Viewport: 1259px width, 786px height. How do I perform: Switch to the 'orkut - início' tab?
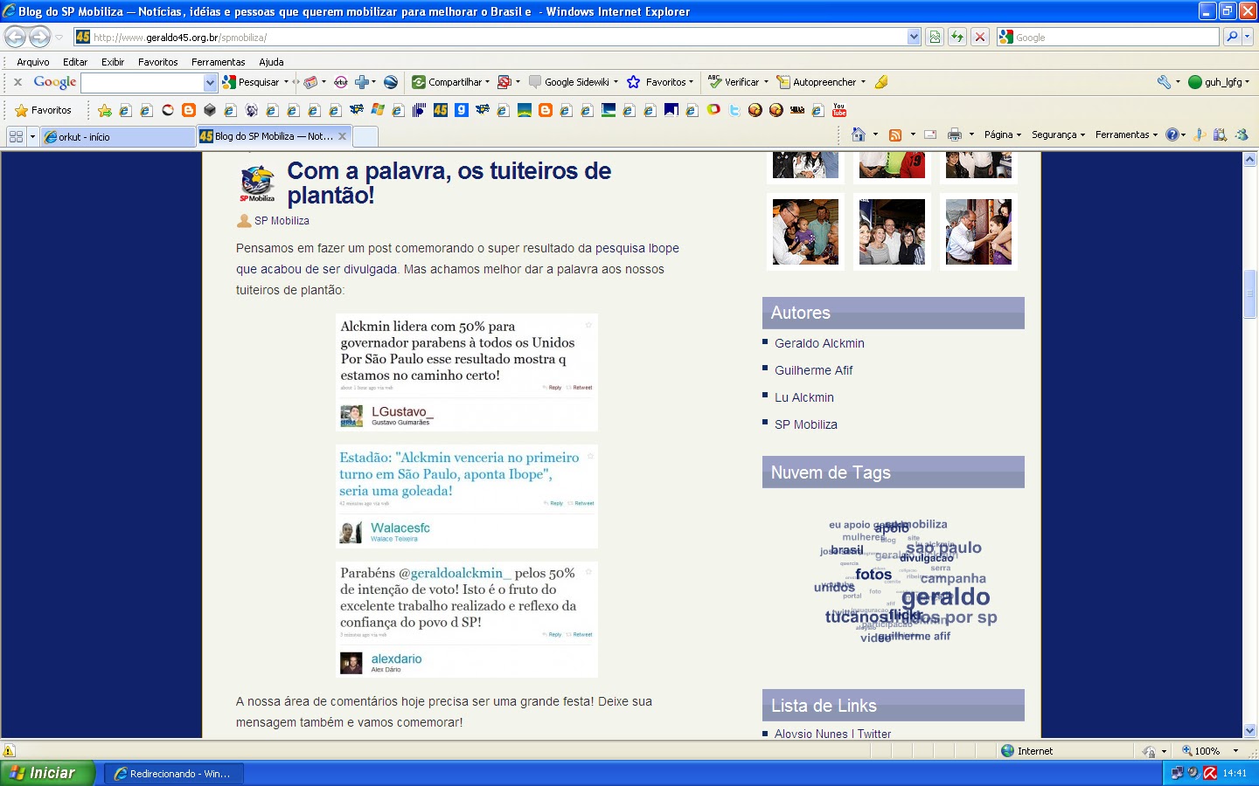[x=117, y=136]
